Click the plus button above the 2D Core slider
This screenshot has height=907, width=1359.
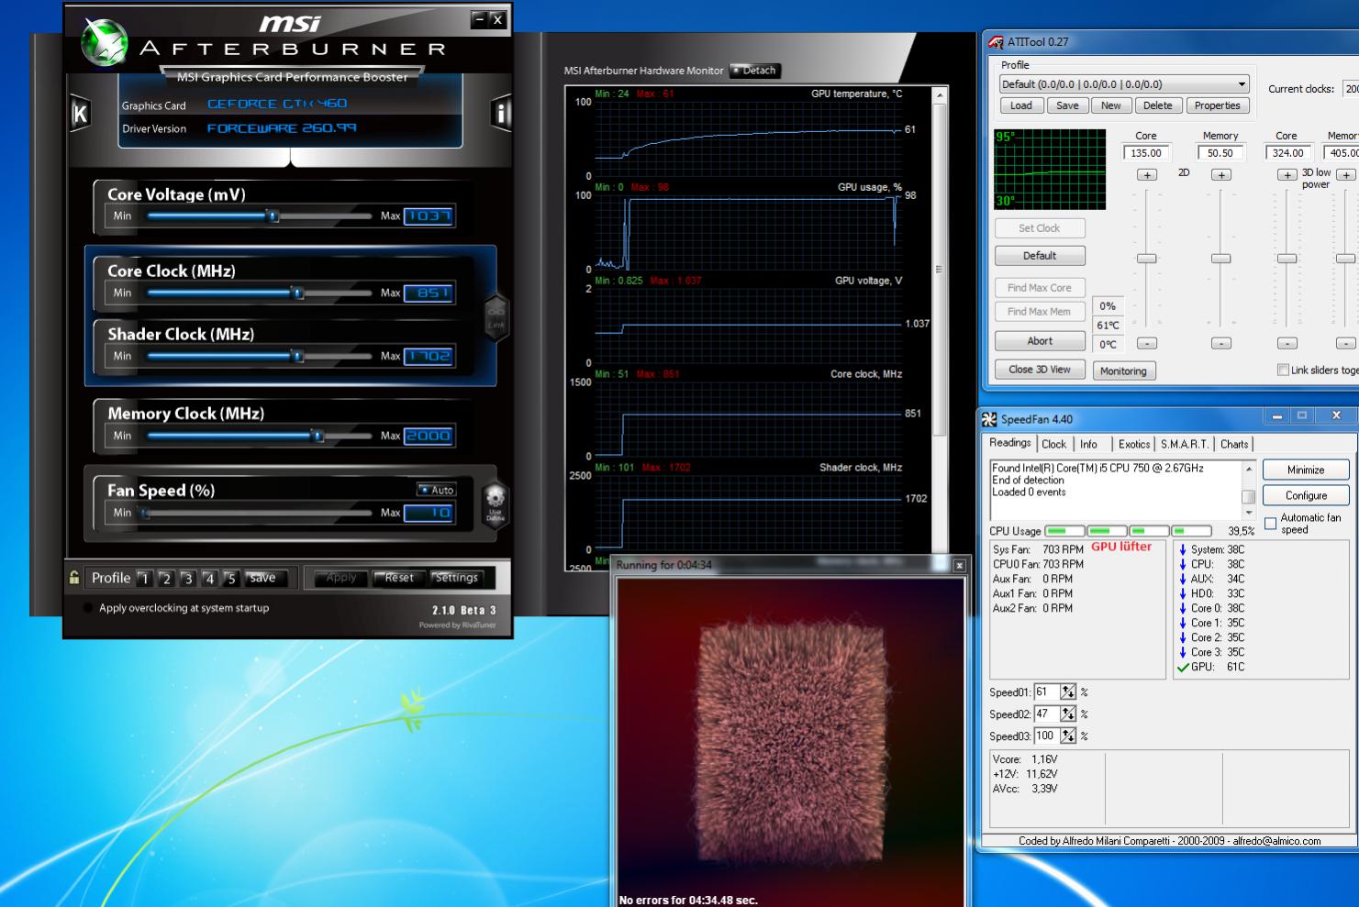(x=1147, y=175)
